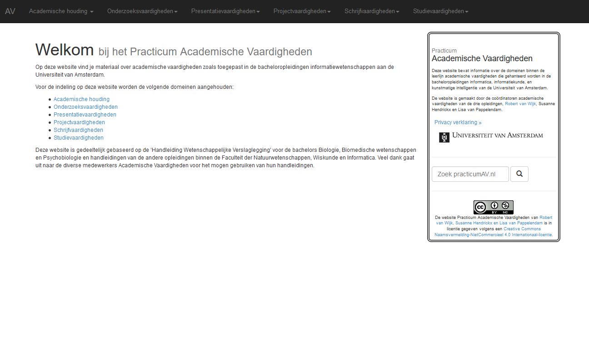Expand the Presentatievaardigheden navbar dropdown
This screenshot has width=589, height=359.
225,11
